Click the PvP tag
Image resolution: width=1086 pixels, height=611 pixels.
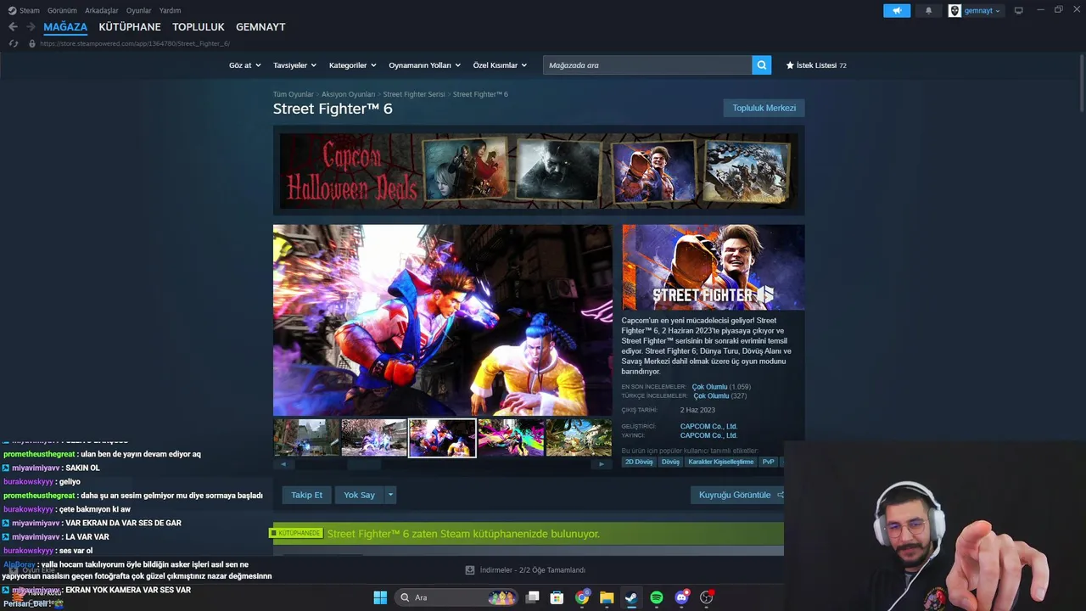tap(768, 462)
